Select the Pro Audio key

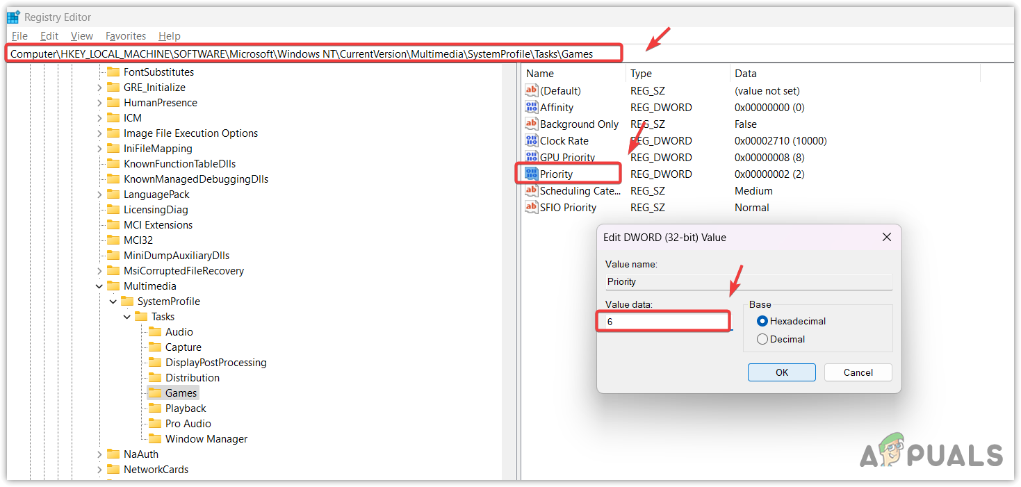point(188,423)
